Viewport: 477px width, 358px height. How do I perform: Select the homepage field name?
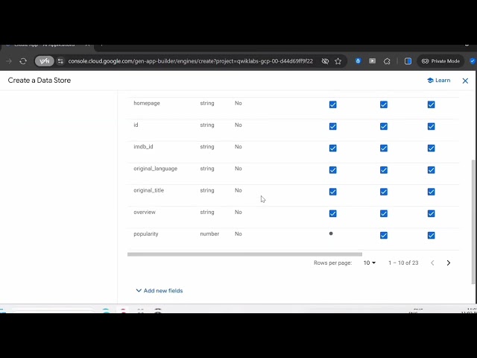tap(147, 103)
